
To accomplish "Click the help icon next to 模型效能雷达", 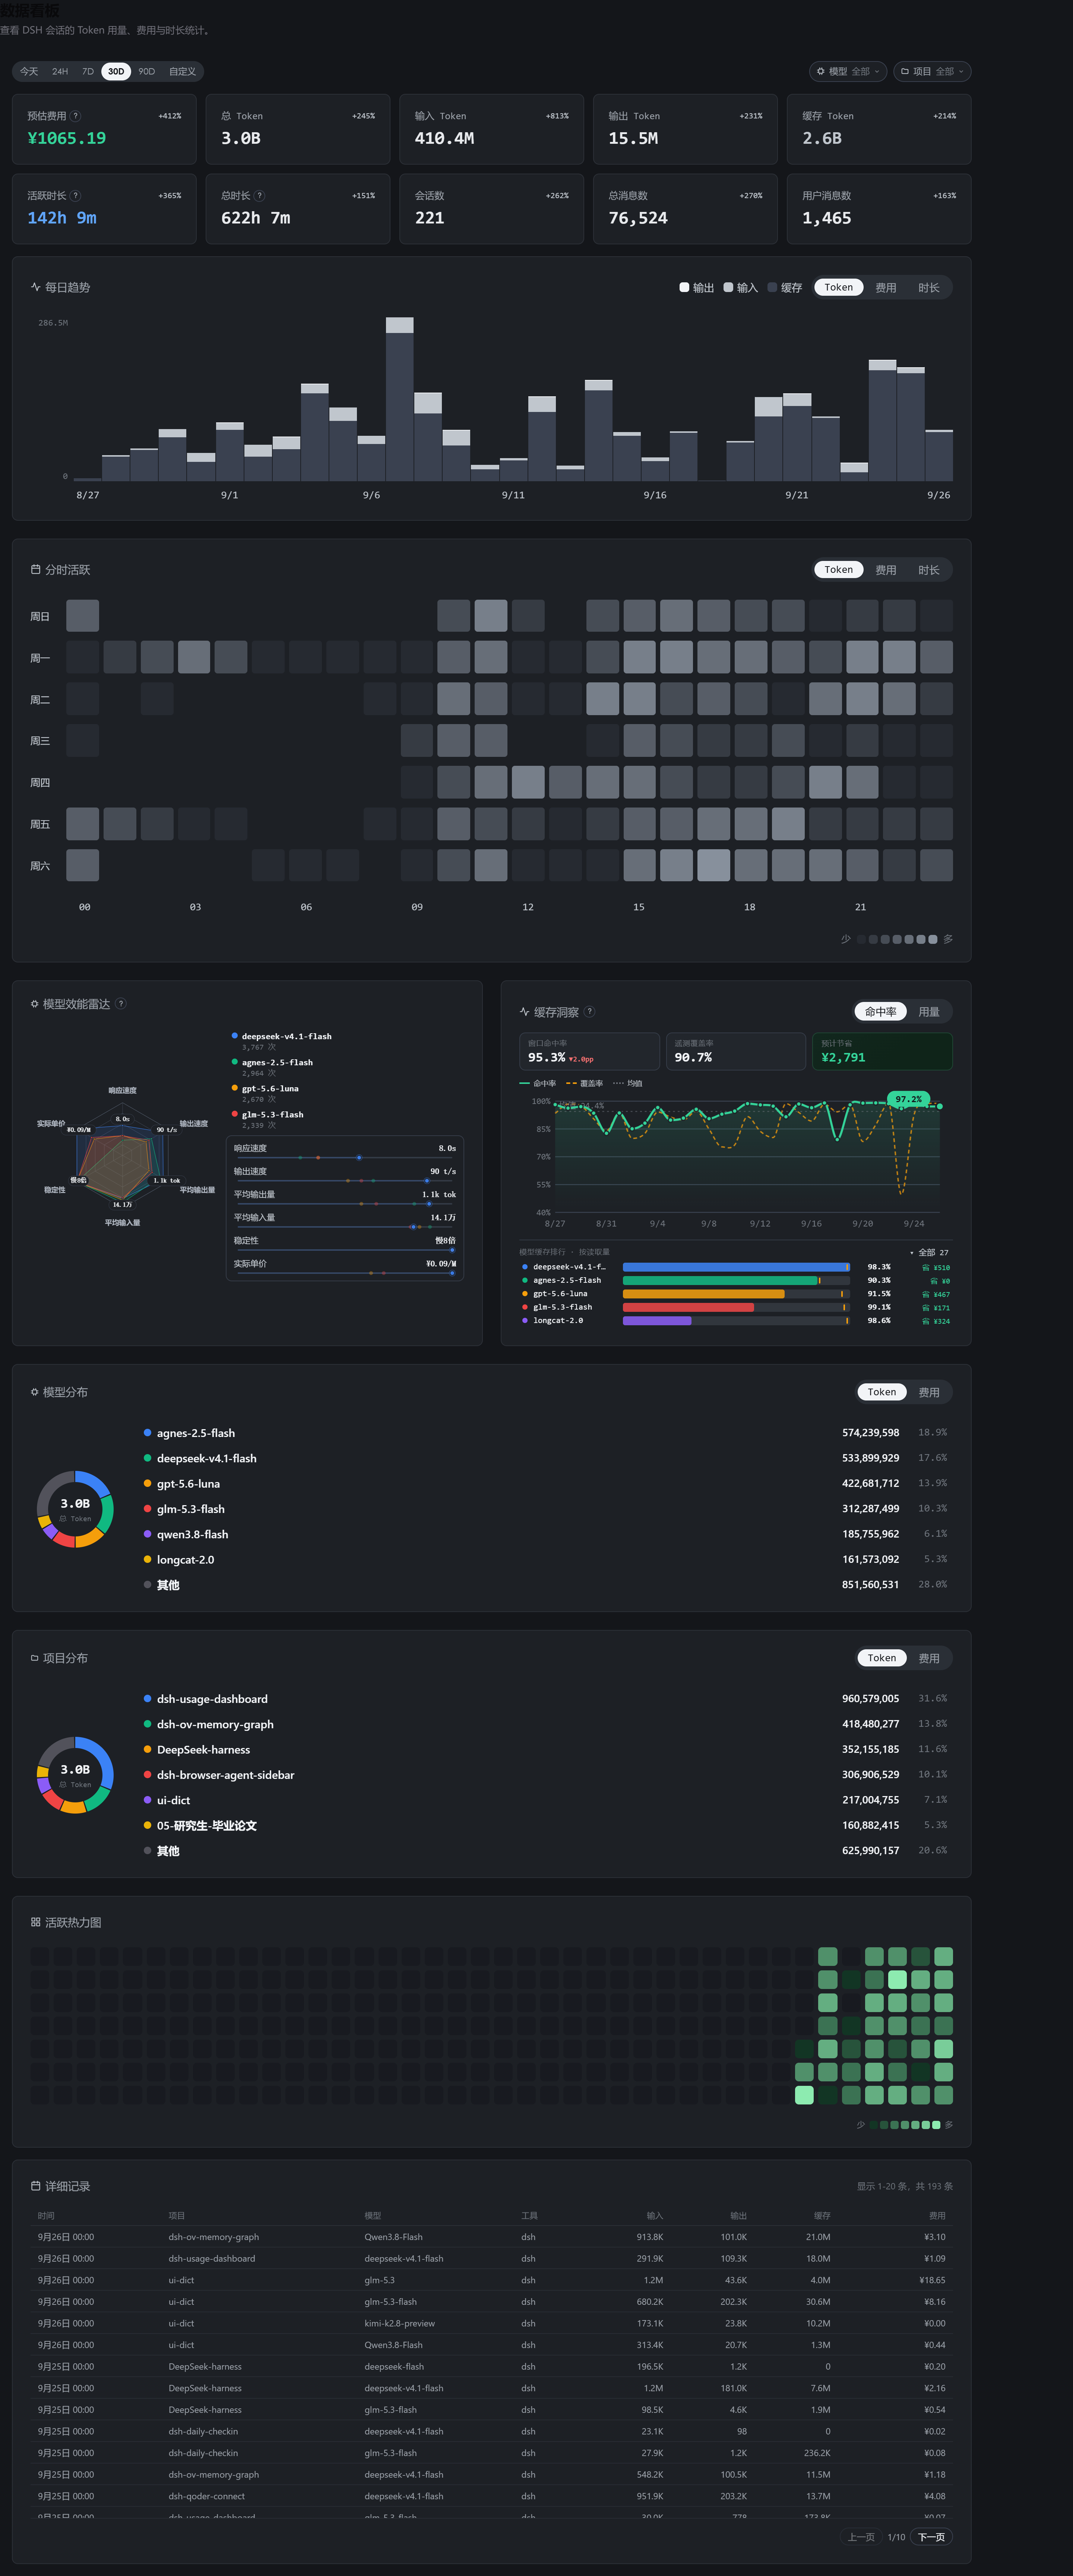I will coord(121,1004).
